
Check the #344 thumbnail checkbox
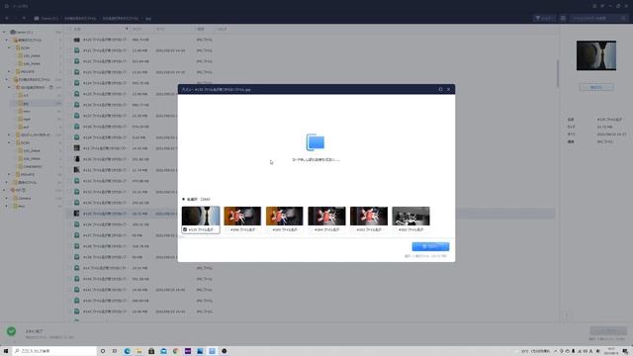[x=312, y=229]
